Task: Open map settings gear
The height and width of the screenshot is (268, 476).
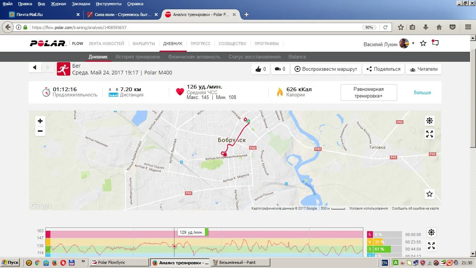Action: (430, 121)
